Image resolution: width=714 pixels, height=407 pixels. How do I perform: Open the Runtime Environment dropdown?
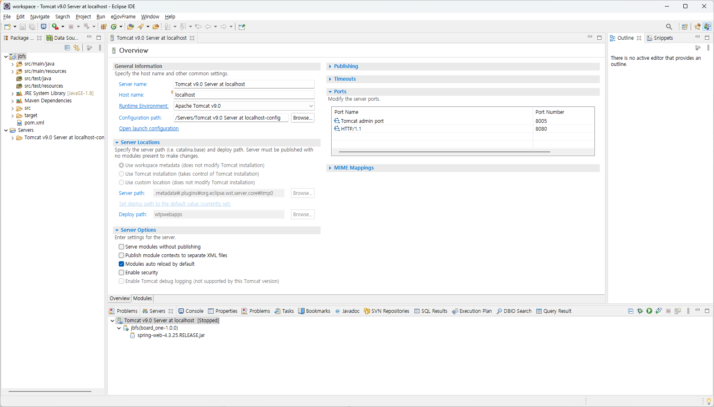311,106
